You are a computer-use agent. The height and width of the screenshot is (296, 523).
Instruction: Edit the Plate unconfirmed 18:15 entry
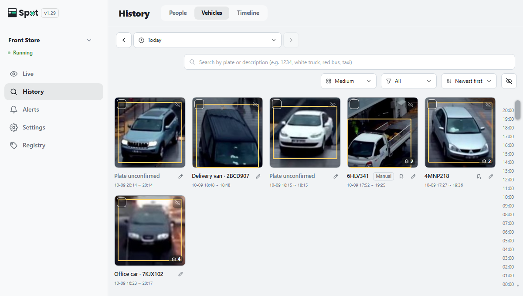336,177
